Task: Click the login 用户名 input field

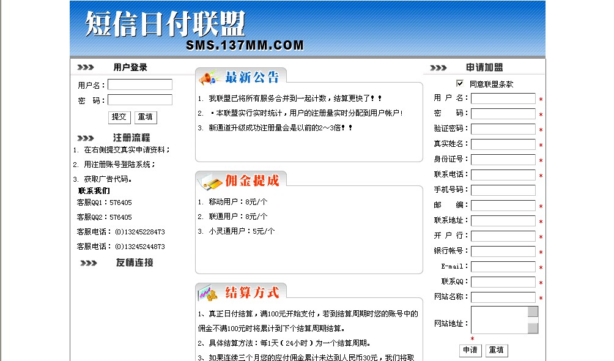Action: 140,84
